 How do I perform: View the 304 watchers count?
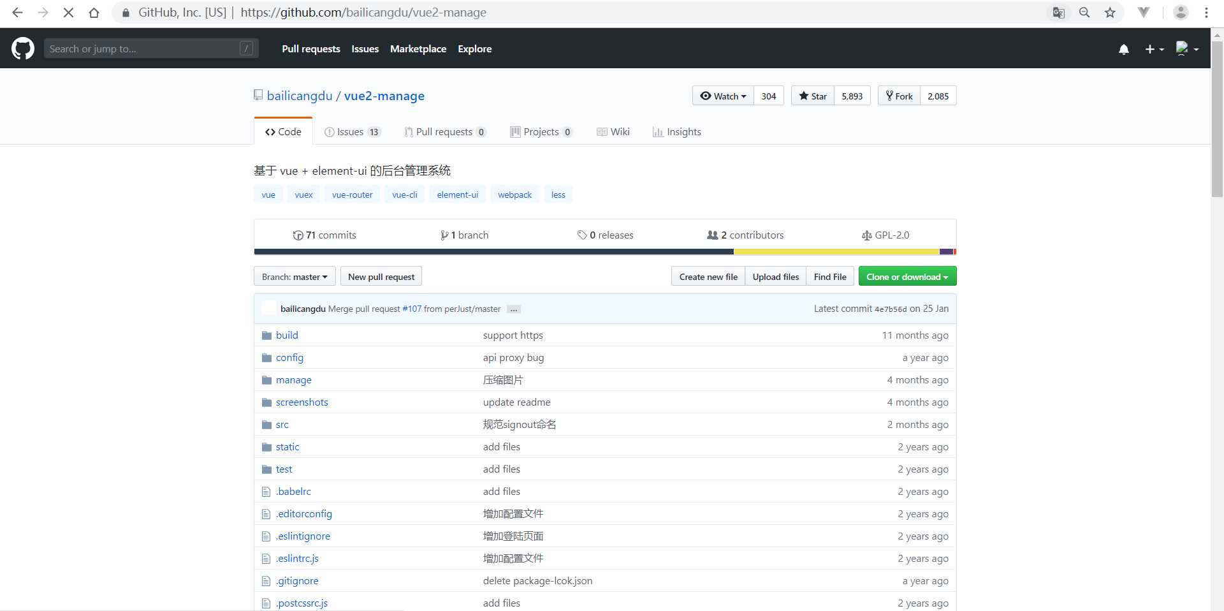click(x=769, y=96)
